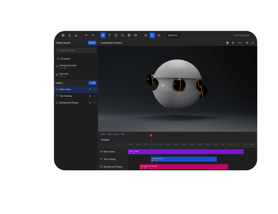The image size is (278, 214).
Task: Click the red playhead marker on timeline
Action: point(151,135)
